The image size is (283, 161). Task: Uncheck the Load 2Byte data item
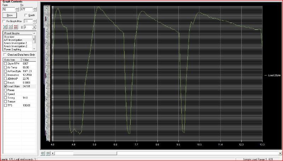click(5, 86)
